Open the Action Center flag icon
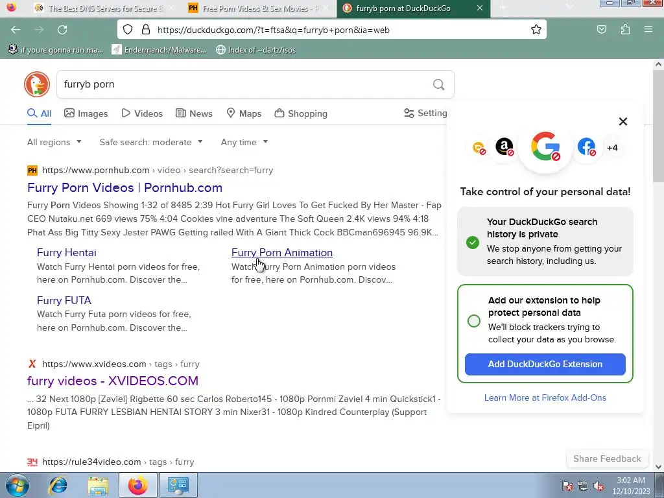 coord(567,486)
